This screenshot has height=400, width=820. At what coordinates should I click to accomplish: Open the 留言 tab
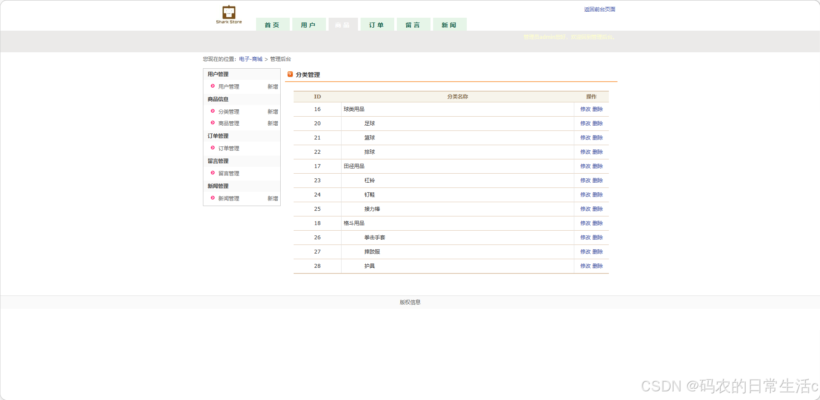point(413,24)
